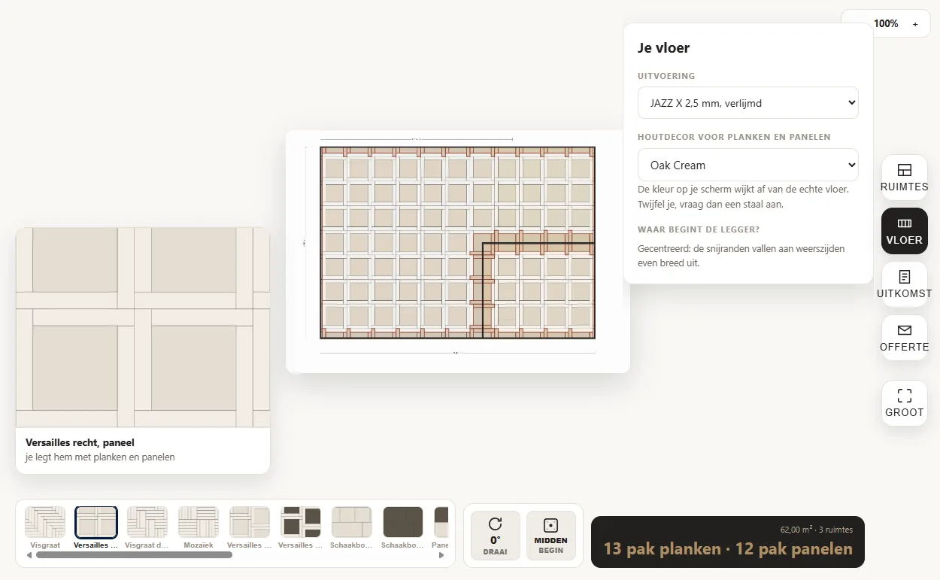Choose the dark brown Schaakbord thumbnail
940x580 pixels.
pyautogui.click(x=403, y=527)
